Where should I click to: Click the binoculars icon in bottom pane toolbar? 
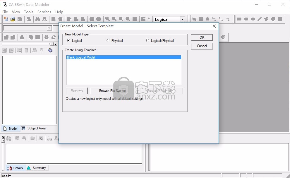(x=17, y=138)
